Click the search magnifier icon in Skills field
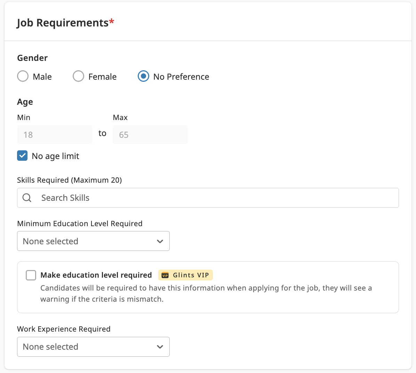The image size is (416, 373). [27, 198]
